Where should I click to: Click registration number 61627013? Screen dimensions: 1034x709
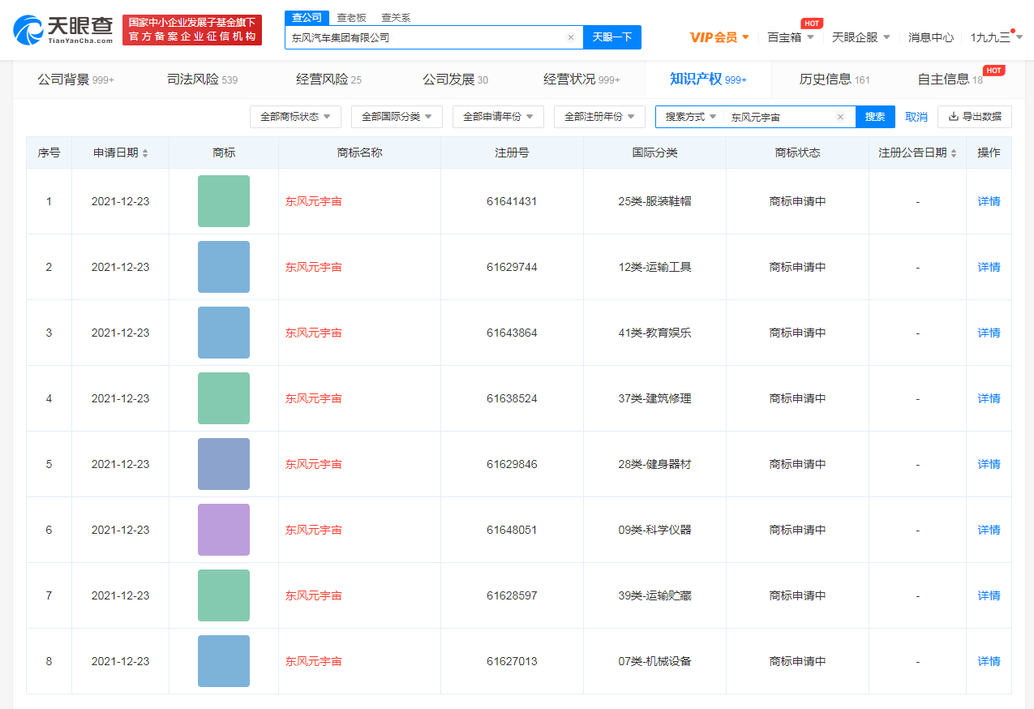[x=512, y=661]
